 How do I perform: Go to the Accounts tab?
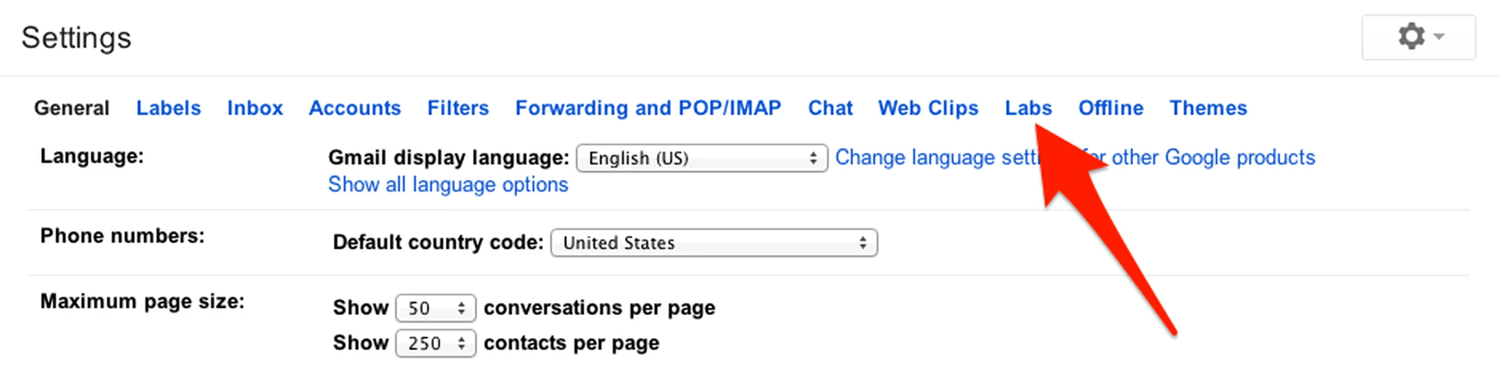[355, 108]
